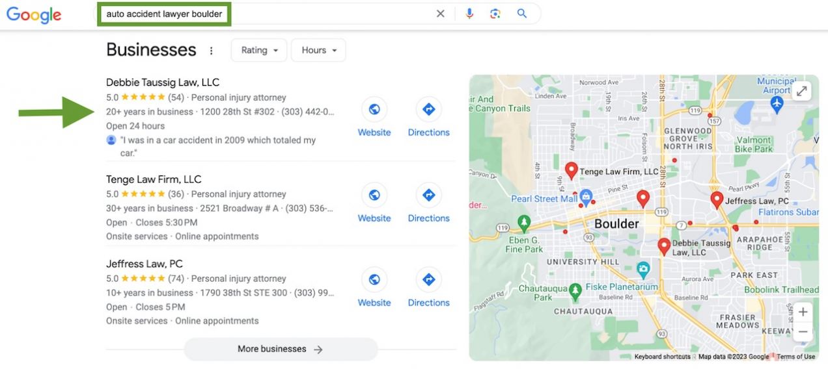828x369 pixels.
Task: Click Boulder Municipal Airport map marker
Action: tap(777, 104)
